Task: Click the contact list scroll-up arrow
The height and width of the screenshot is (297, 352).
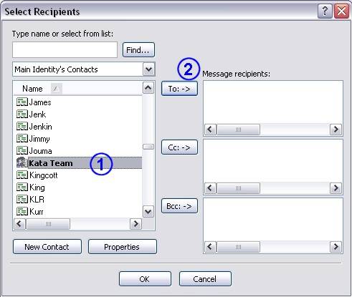Action: (148, 88)
